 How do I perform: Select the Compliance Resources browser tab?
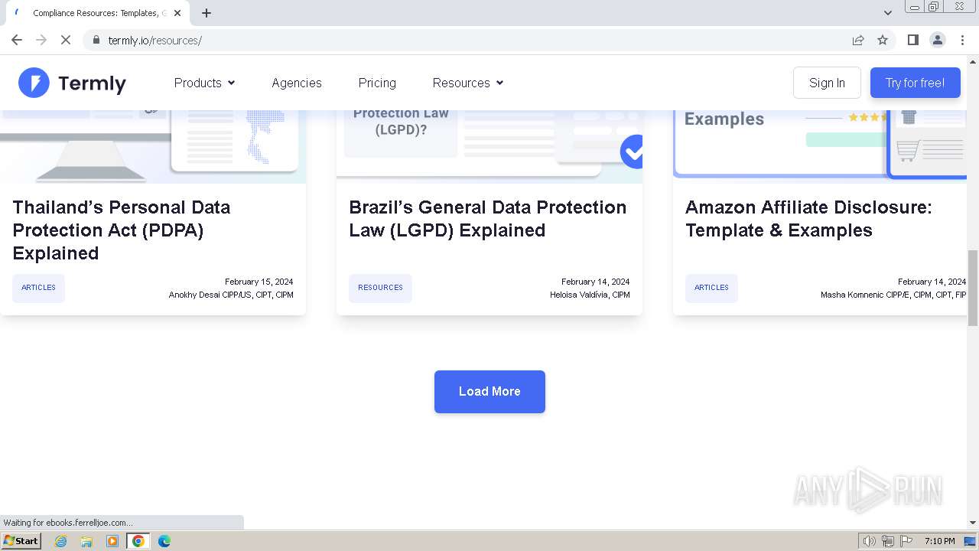(96, 13)
